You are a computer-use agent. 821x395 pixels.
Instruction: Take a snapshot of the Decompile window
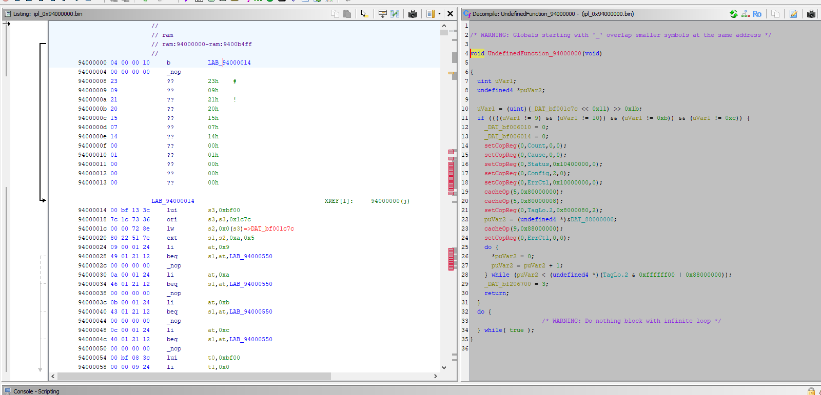[x=811, y=14]
